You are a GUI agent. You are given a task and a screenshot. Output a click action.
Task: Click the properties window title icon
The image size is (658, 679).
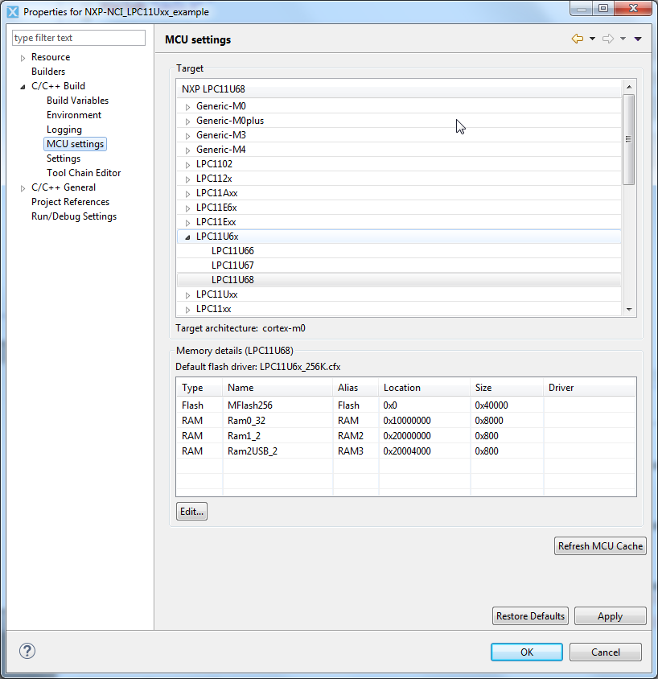13,12
